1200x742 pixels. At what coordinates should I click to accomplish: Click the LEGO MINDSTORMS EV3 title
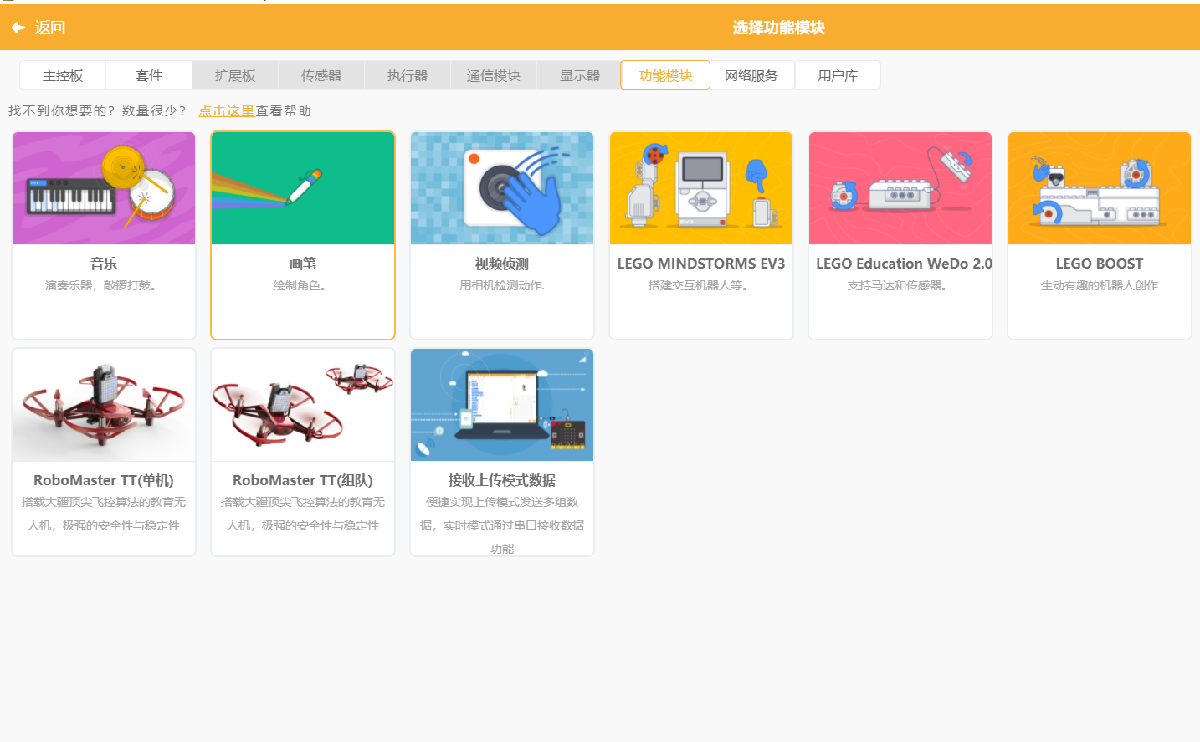click(x=701, y=264)
